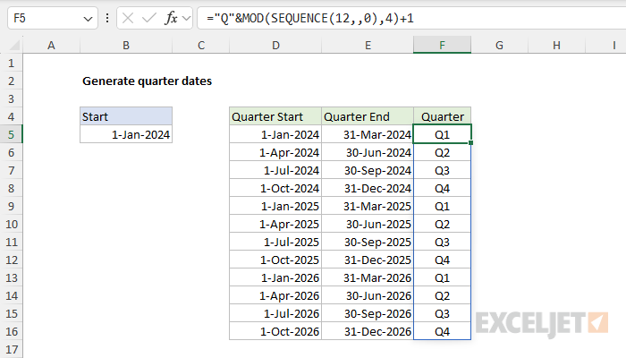This screenshot has height=358, width=626.
Task: Open the Insert Function fx icon
Action: (x=171, y=18)
